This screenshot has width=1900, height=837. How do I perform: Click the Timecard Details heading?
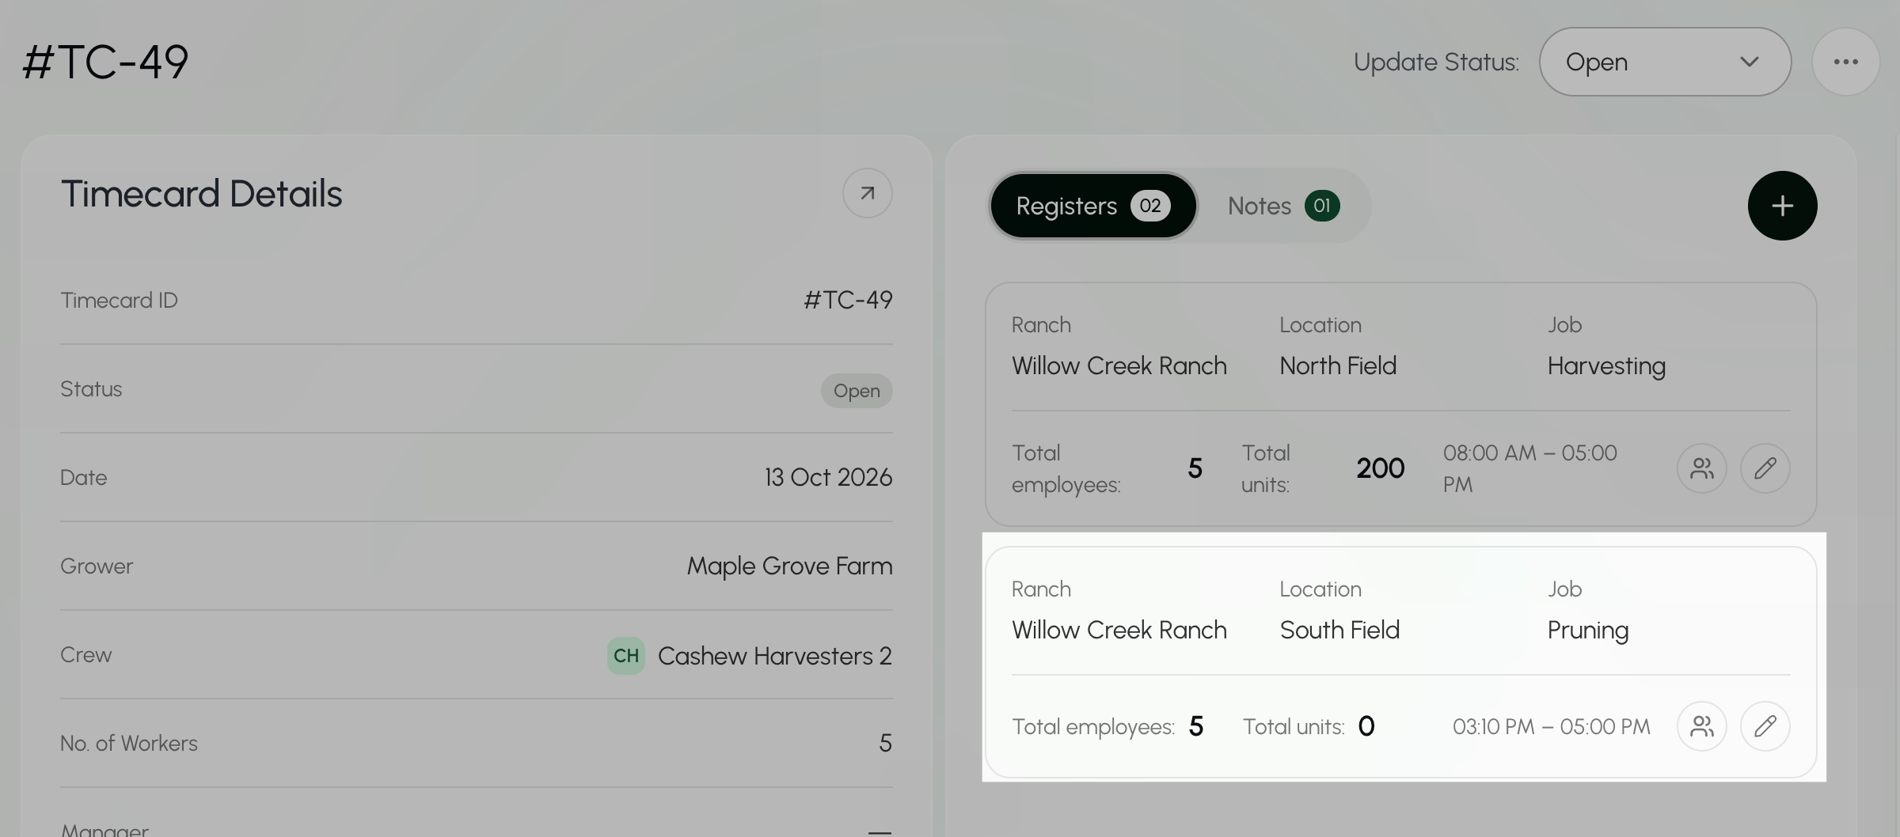202,194
